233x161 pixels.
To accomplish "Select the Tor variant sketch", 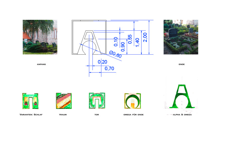I will coord(97,101).
